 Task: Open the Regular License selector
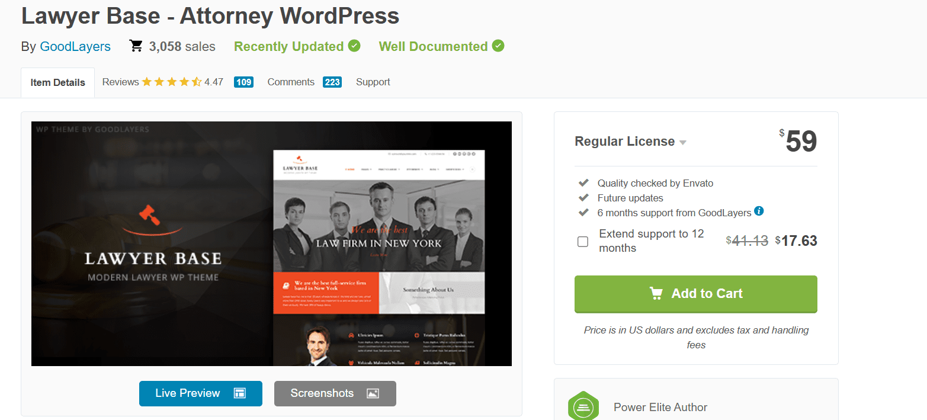pos(631,142)
